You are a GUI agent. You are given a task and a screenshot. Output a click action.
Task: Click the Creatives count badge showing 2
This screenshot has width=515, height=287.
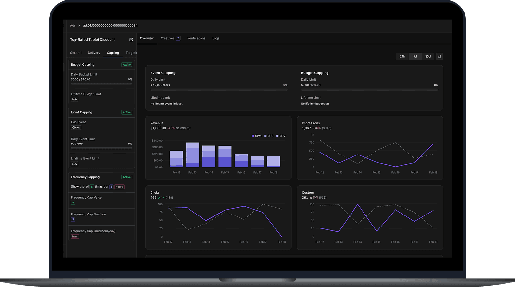click(x=178, y=38)
